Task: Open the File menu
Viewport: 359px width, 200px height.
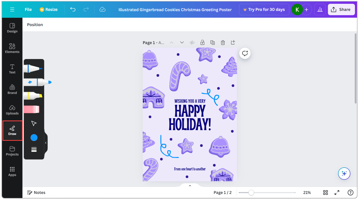Action: coord(28,9)
